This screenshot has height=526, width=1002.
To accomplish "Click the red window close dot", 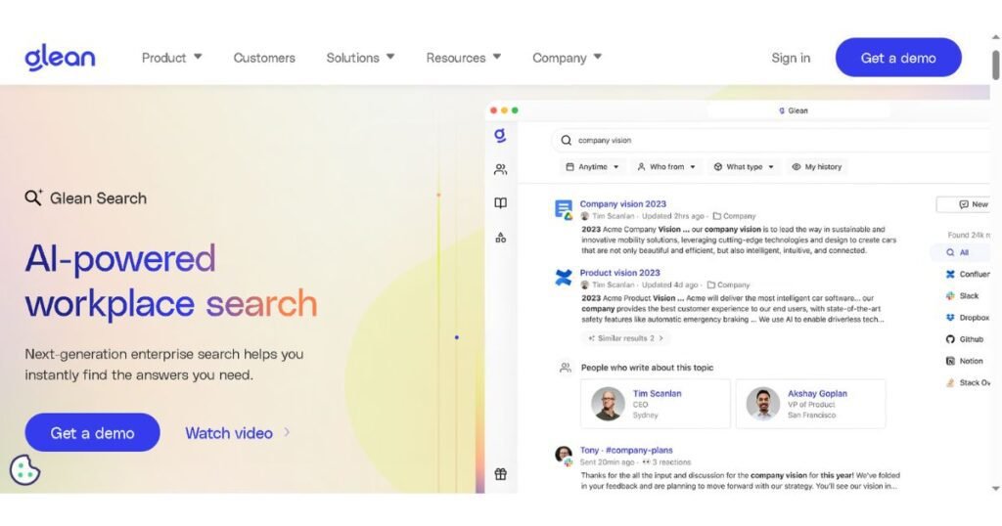I will pos(493,110).
